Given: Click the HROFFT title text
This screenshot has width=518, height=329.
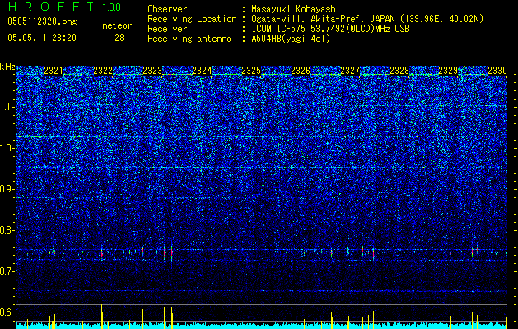Looking at the screenshot, I should 51,7.
